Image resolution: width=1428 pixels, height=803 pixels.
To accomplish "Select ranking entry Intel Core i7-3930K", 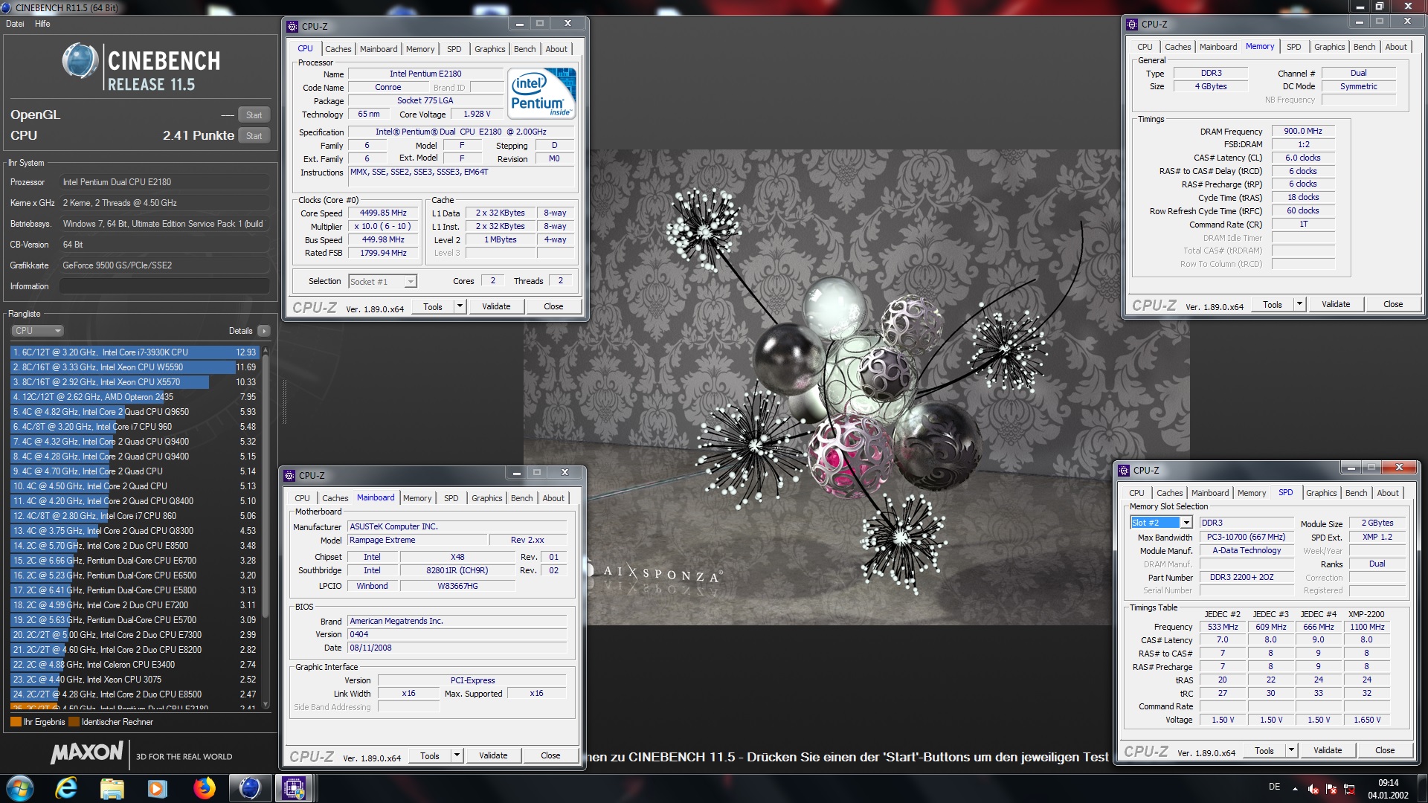I will [134, 352].
